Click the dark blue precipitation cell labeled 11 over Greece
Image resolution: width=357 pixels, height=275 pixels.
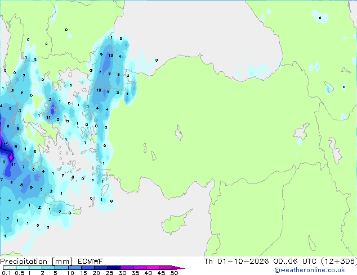click(x=53, y=109)
